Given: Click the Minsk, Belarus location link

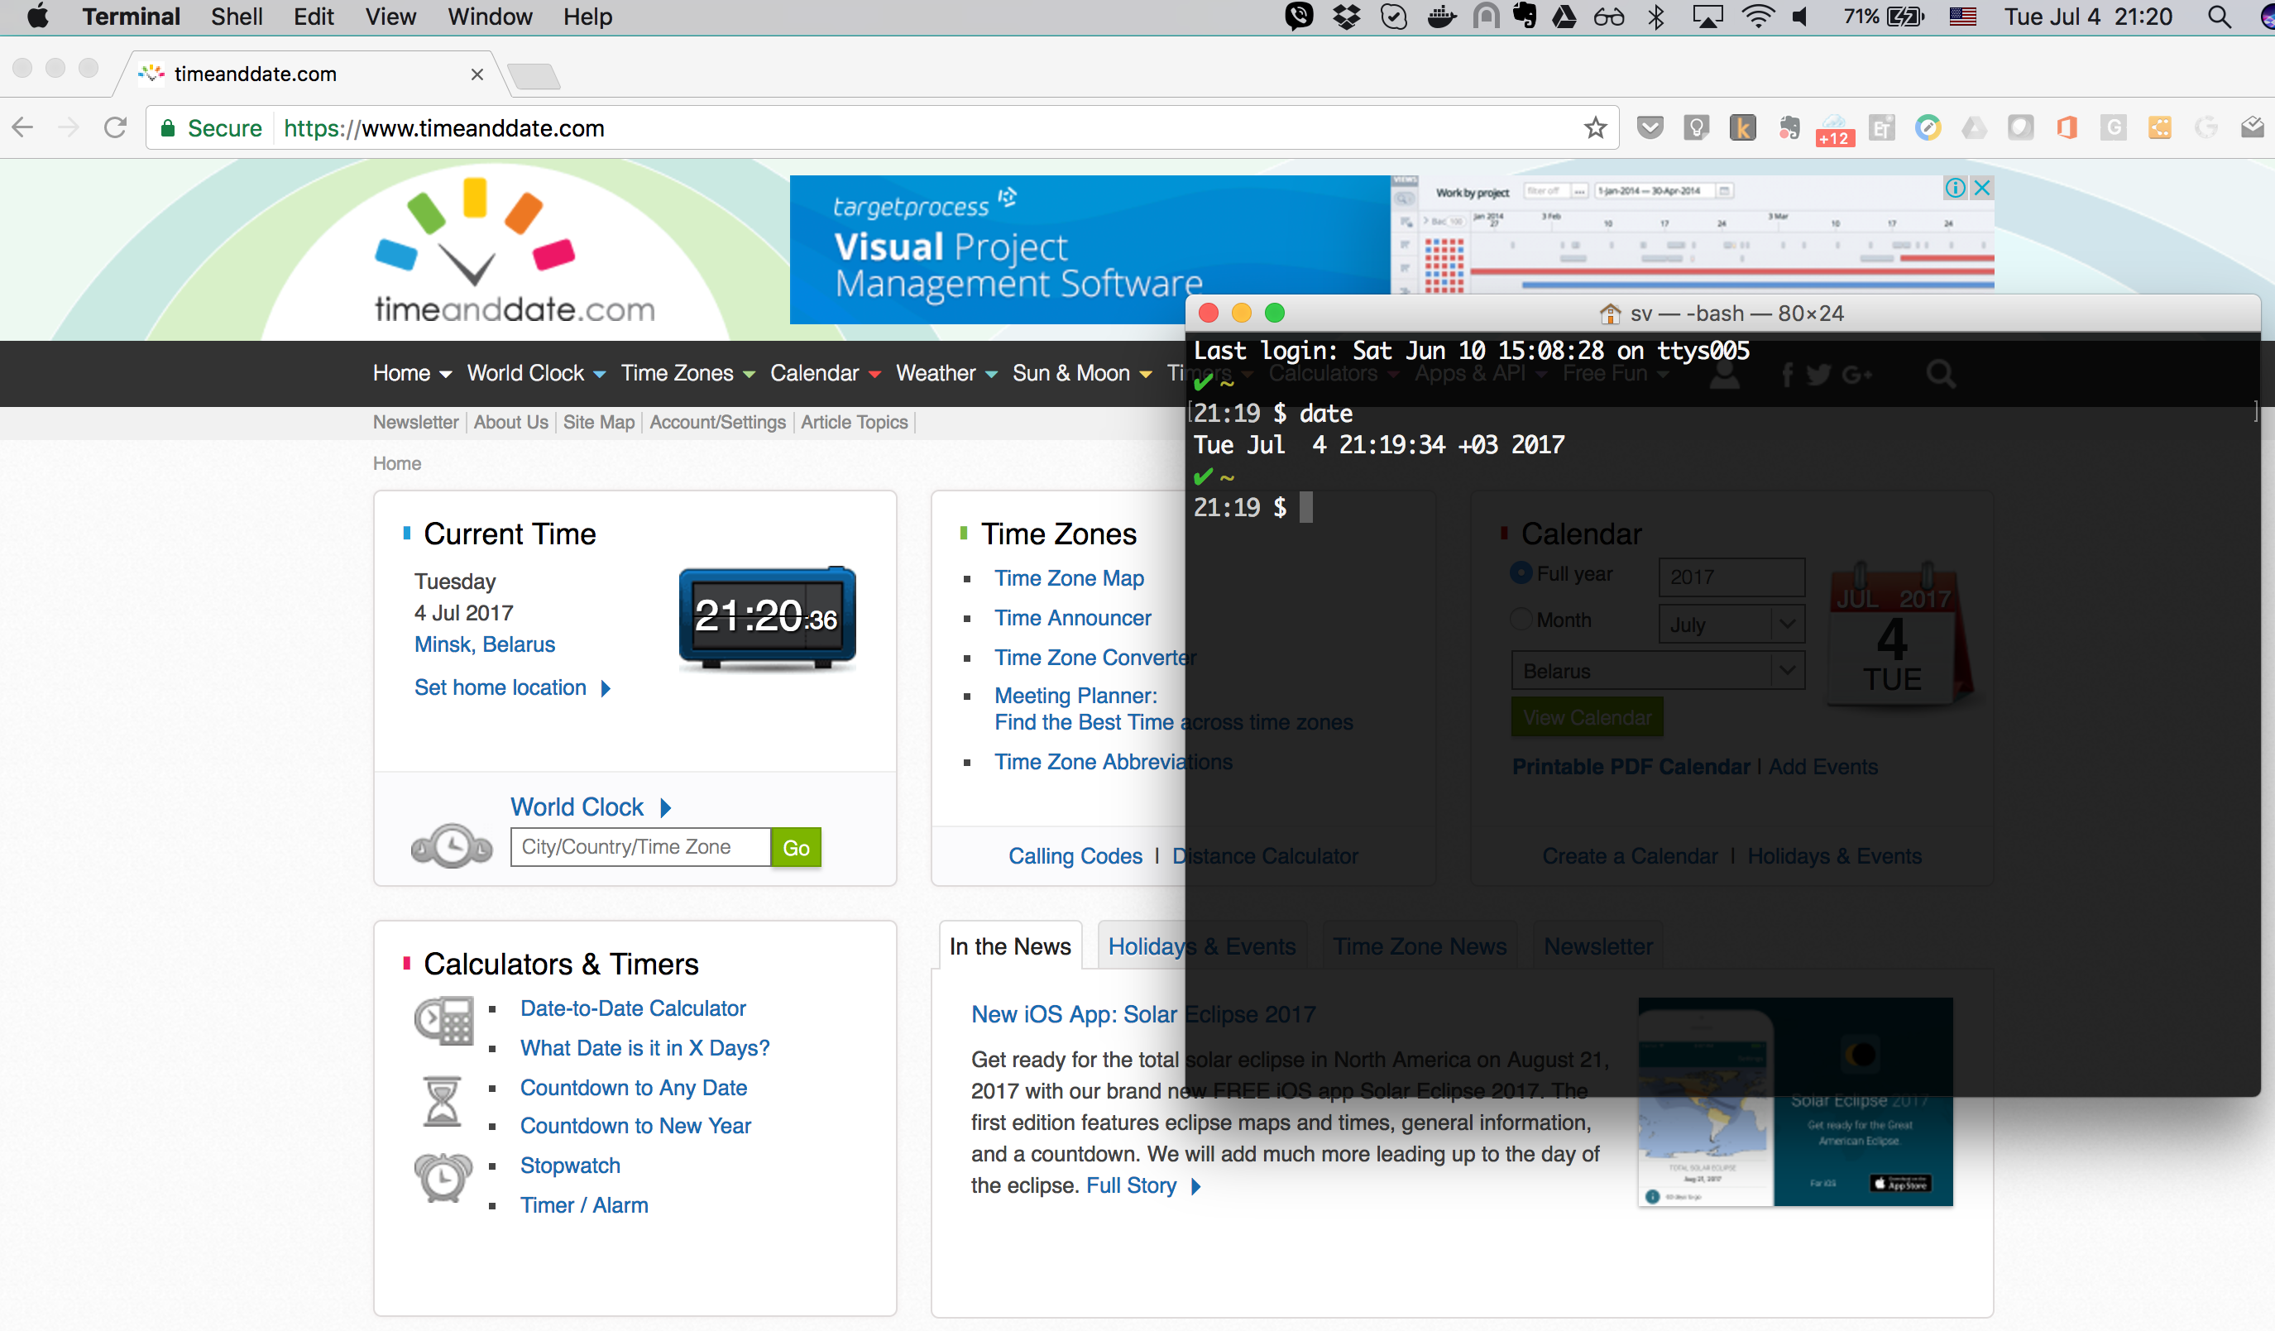Looking at the screenshot, I should [x=485, y=644].
